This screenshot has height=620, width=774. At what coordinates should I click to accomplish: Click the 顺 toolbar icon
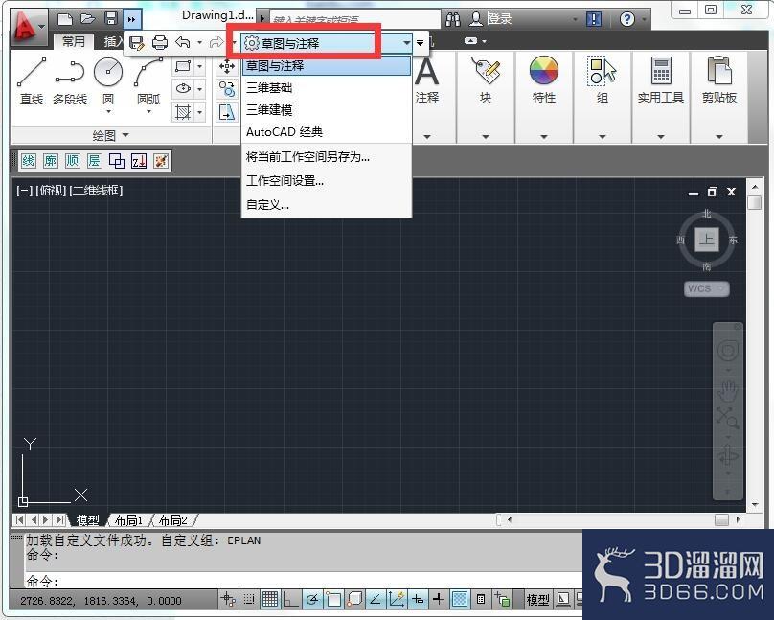[x=73, y=161]
